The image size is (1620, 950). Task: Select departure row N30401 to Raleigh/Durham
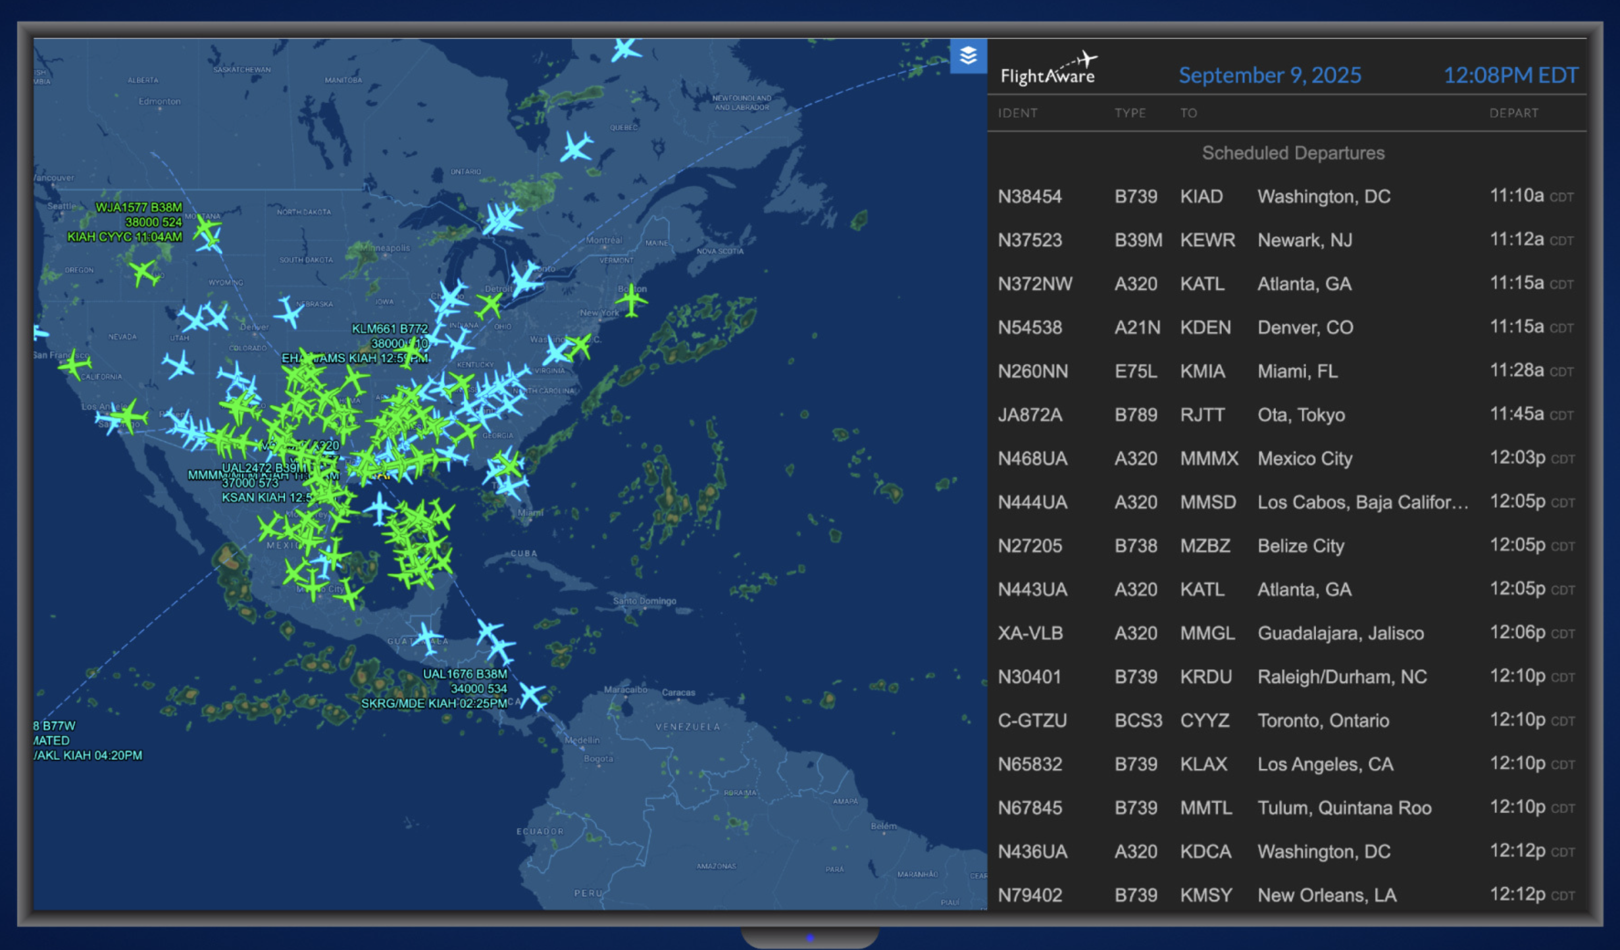point(1286,677)
